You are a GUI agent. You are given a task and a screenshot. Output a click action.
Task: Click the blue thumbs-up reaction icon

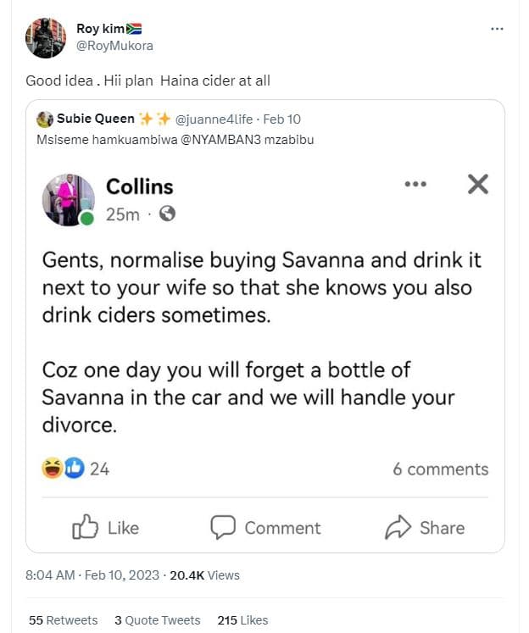click(74, 468)
